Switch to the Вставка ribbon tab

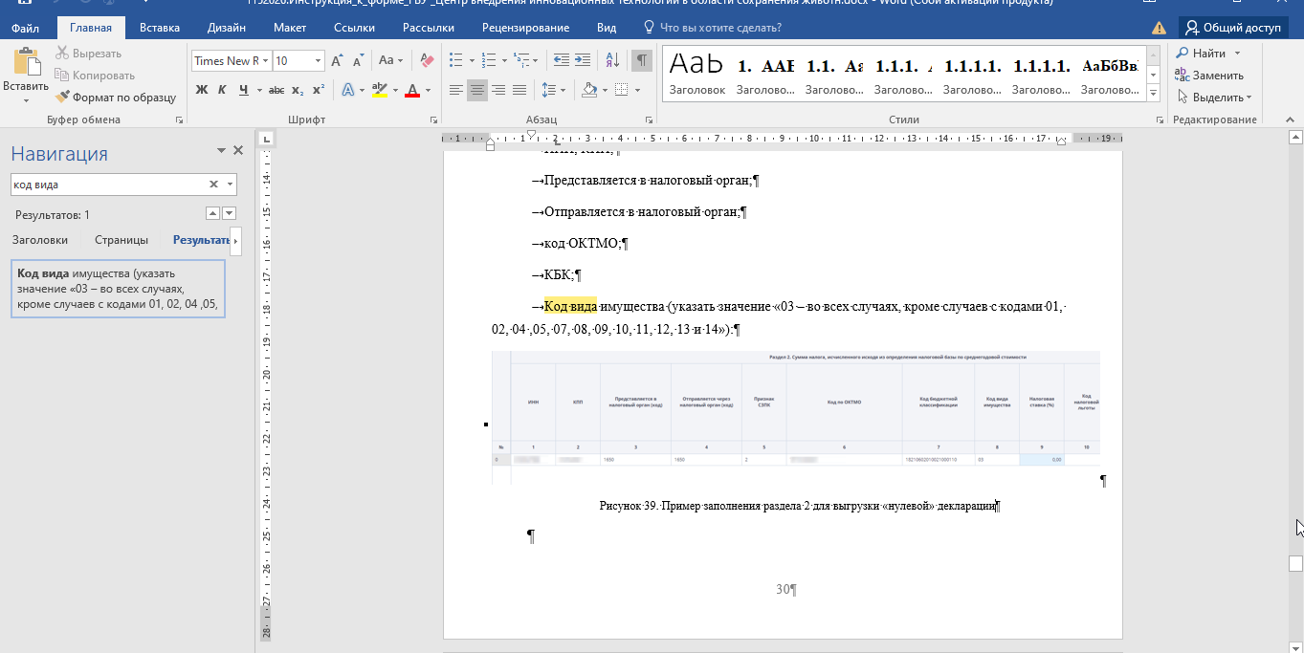(159, 28)
